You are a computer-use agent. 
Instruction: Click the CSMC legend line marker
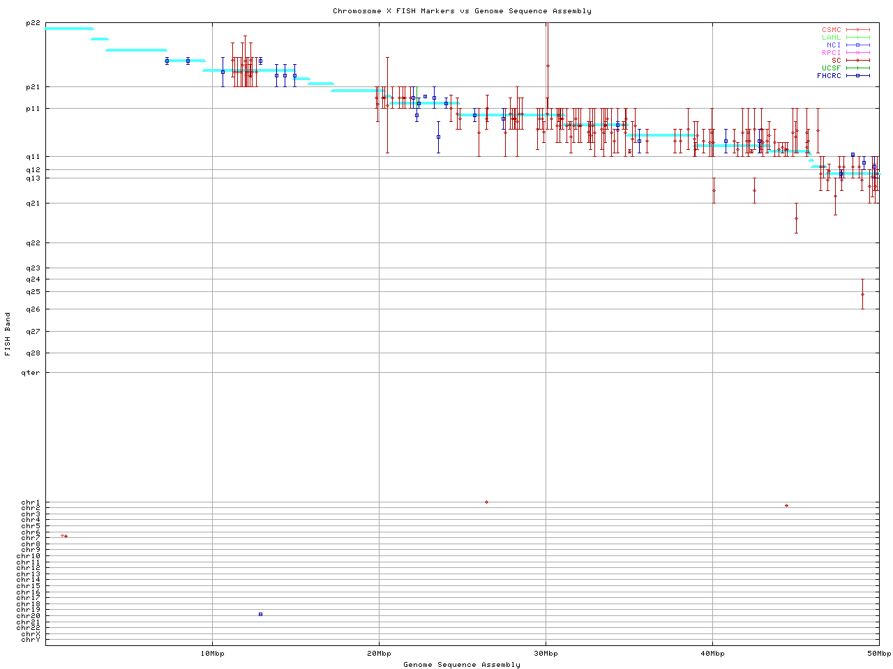857,30
